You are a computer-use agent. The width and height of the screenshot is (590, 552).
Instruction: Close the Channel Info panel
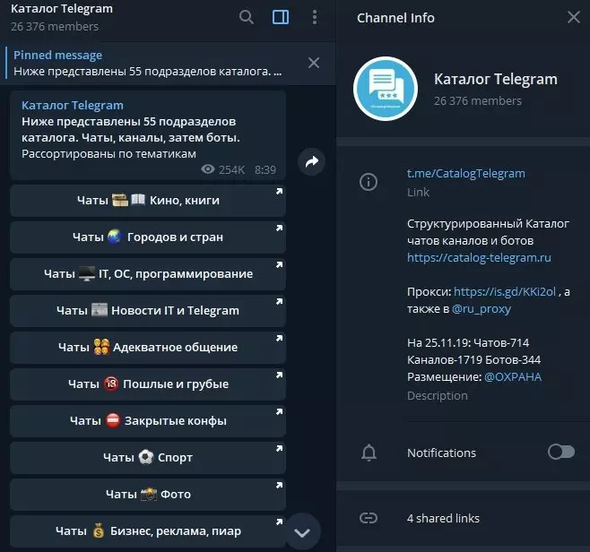click(574, 17)
